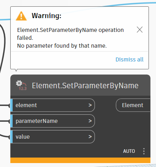Click the orange warning bar under the node
Image resolution: width=156 pixels, height=167 pixels.
80,160
